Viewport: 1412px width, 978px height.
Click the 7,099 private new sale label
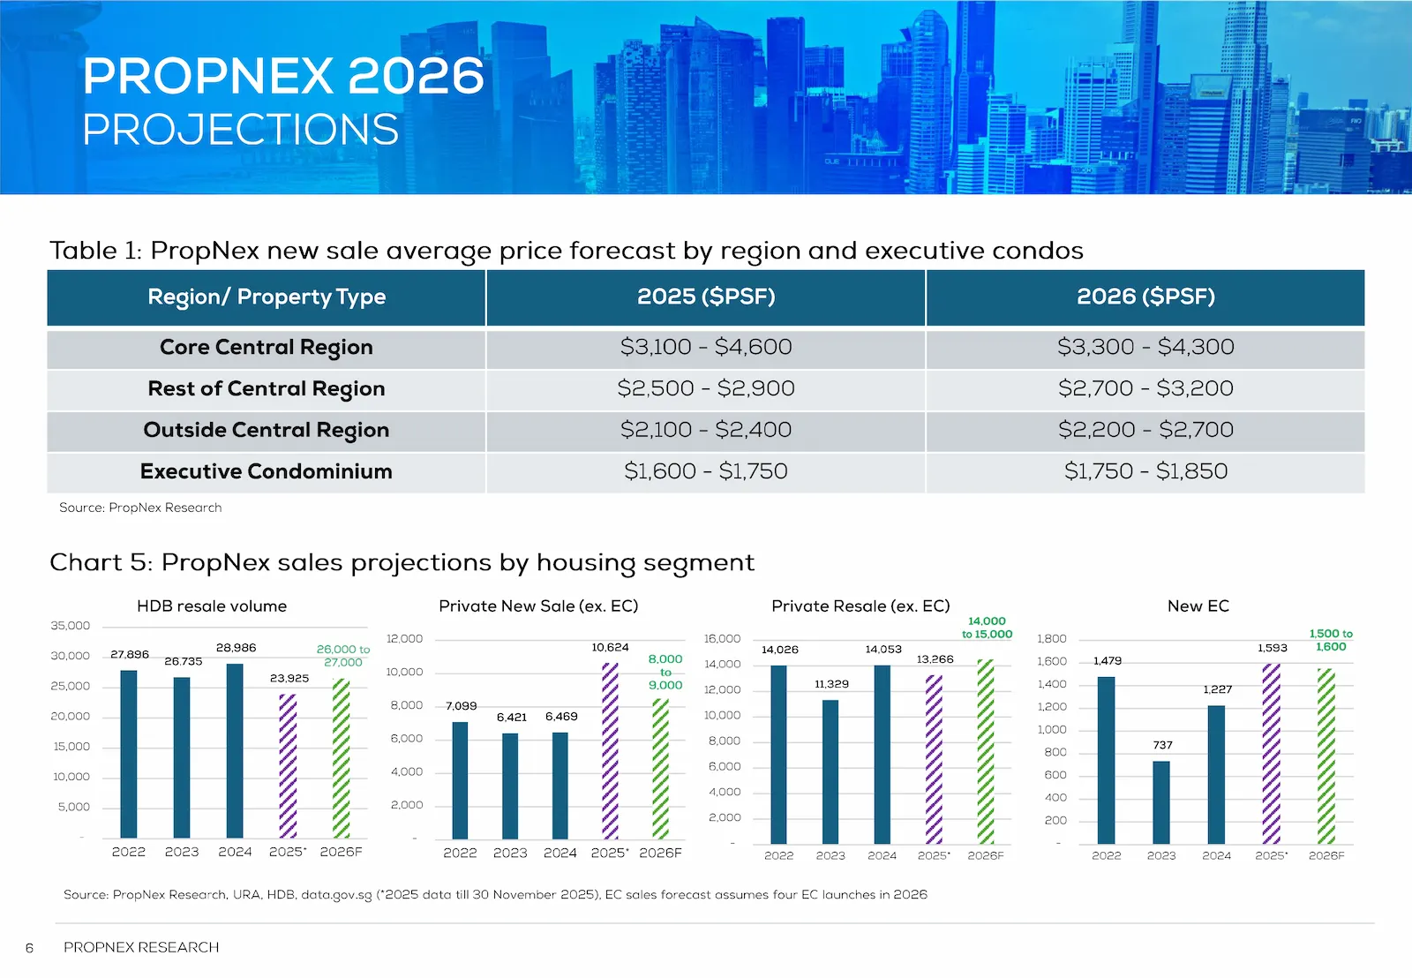point(462,706)
